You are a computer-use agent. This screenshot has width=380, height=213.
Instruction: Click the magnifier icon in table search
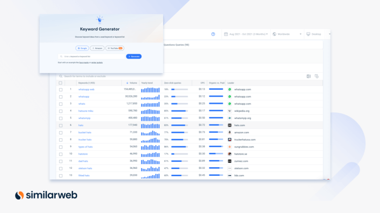click(61, 76)
